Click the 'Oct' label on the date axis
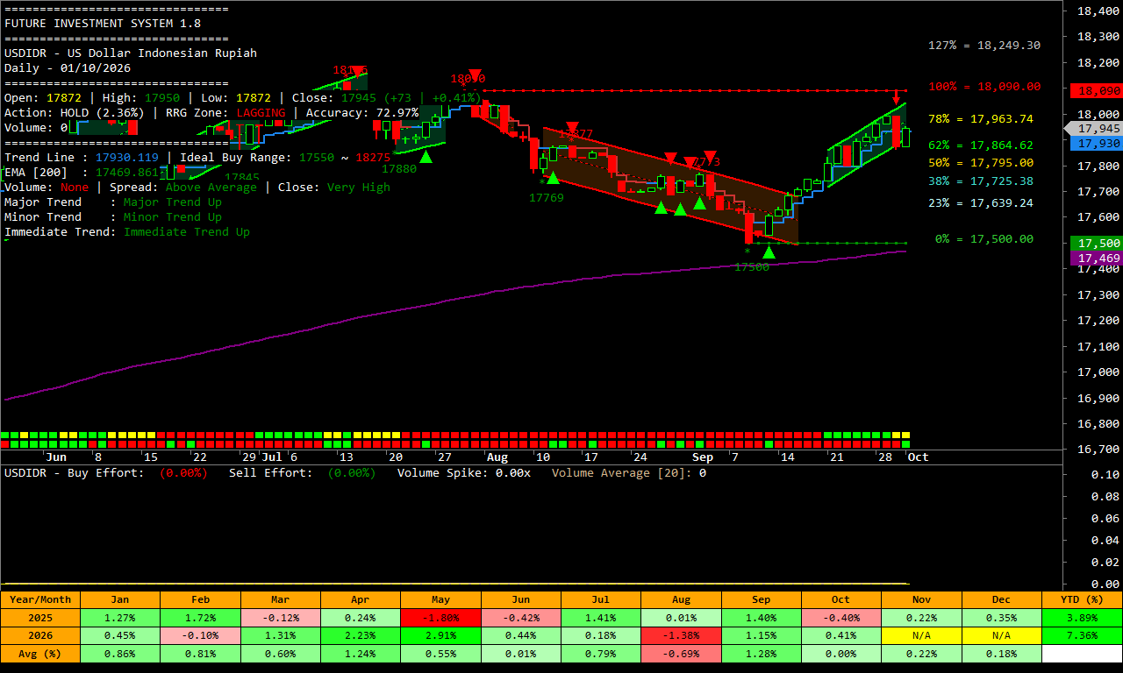 tap(918, 457)
